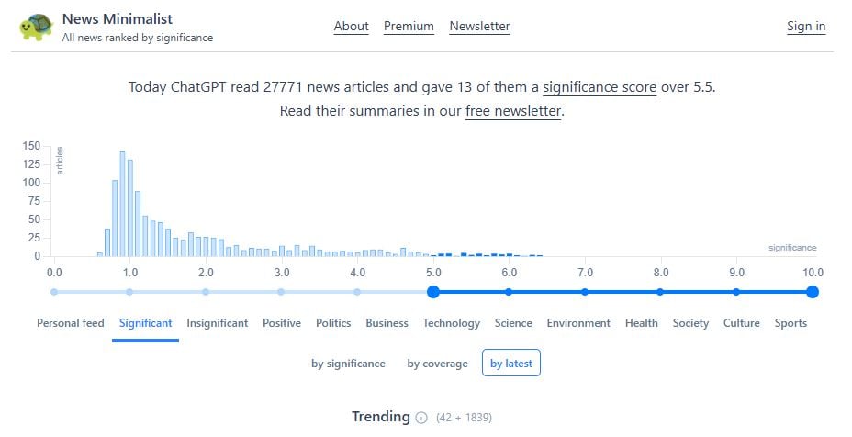
Task: Open the Technology category tab
Action: [451, 323]
